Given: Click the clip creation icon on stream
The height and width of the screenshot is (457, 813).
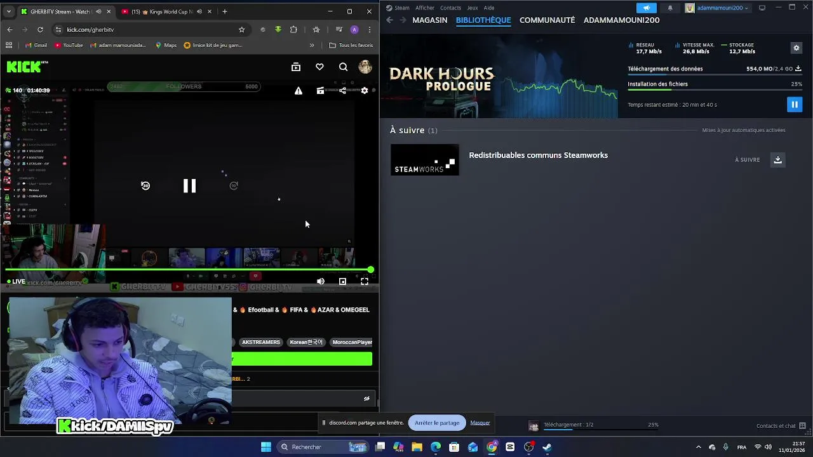Looking at the screenshot, I should 320,91.
